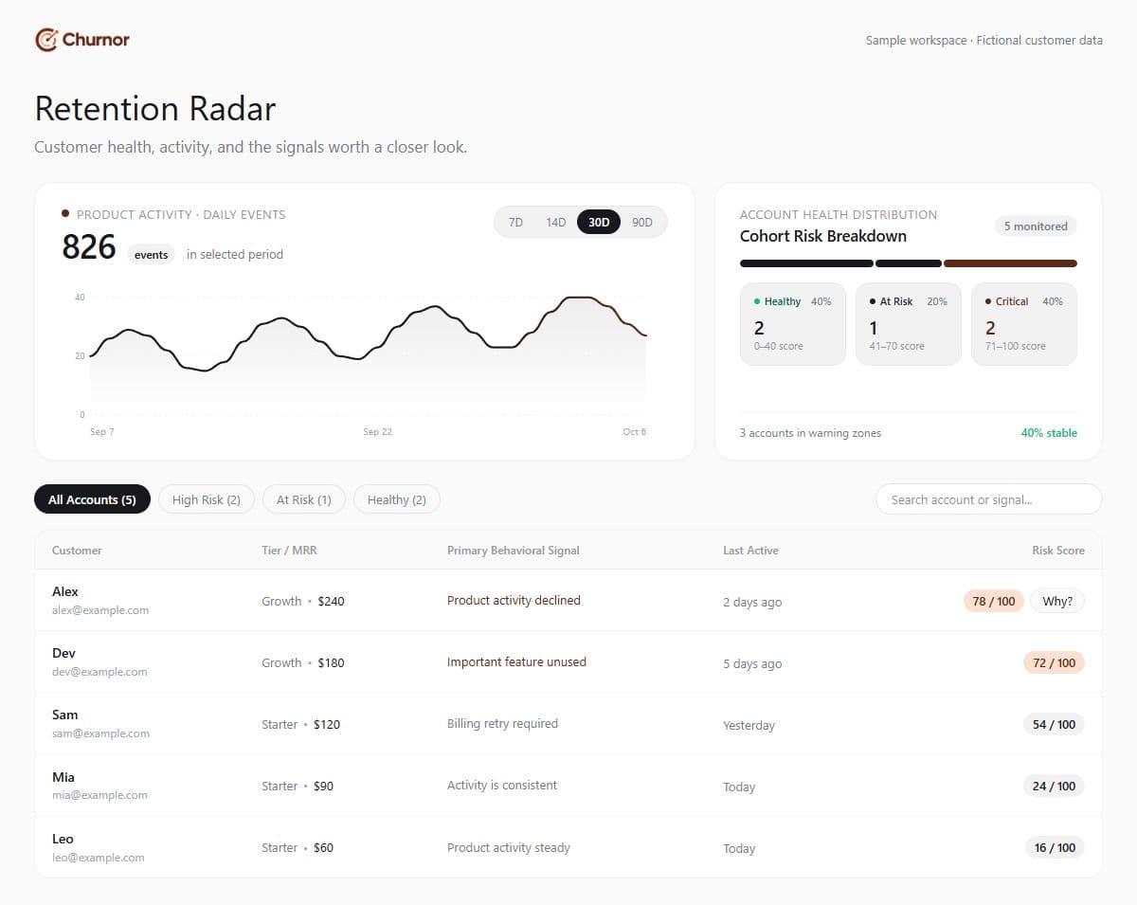Screen dimensions: 1137x905
Task: Select the 7D time range
Action: 515,223
